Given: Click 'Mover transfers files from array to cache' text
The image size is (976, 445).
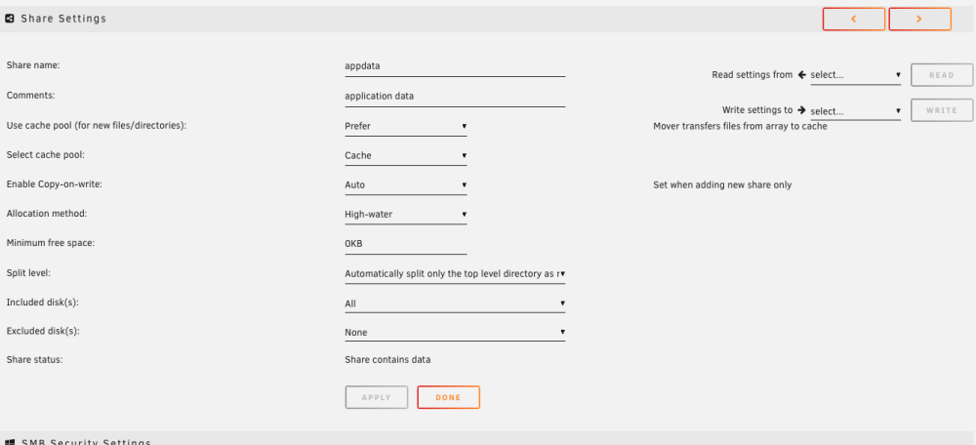Looking at the screenshot, I should [x=740, y=126].
